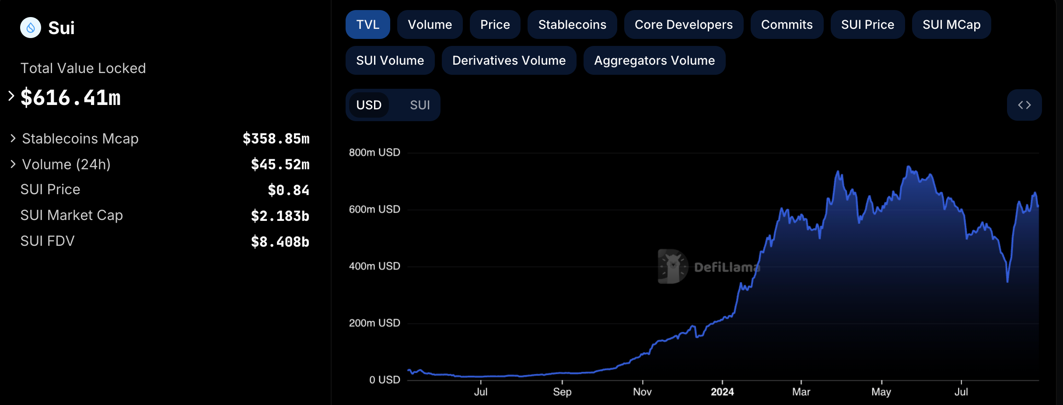
Task: Click the Sui water-drop logo icon
Action: pos(31,28)
